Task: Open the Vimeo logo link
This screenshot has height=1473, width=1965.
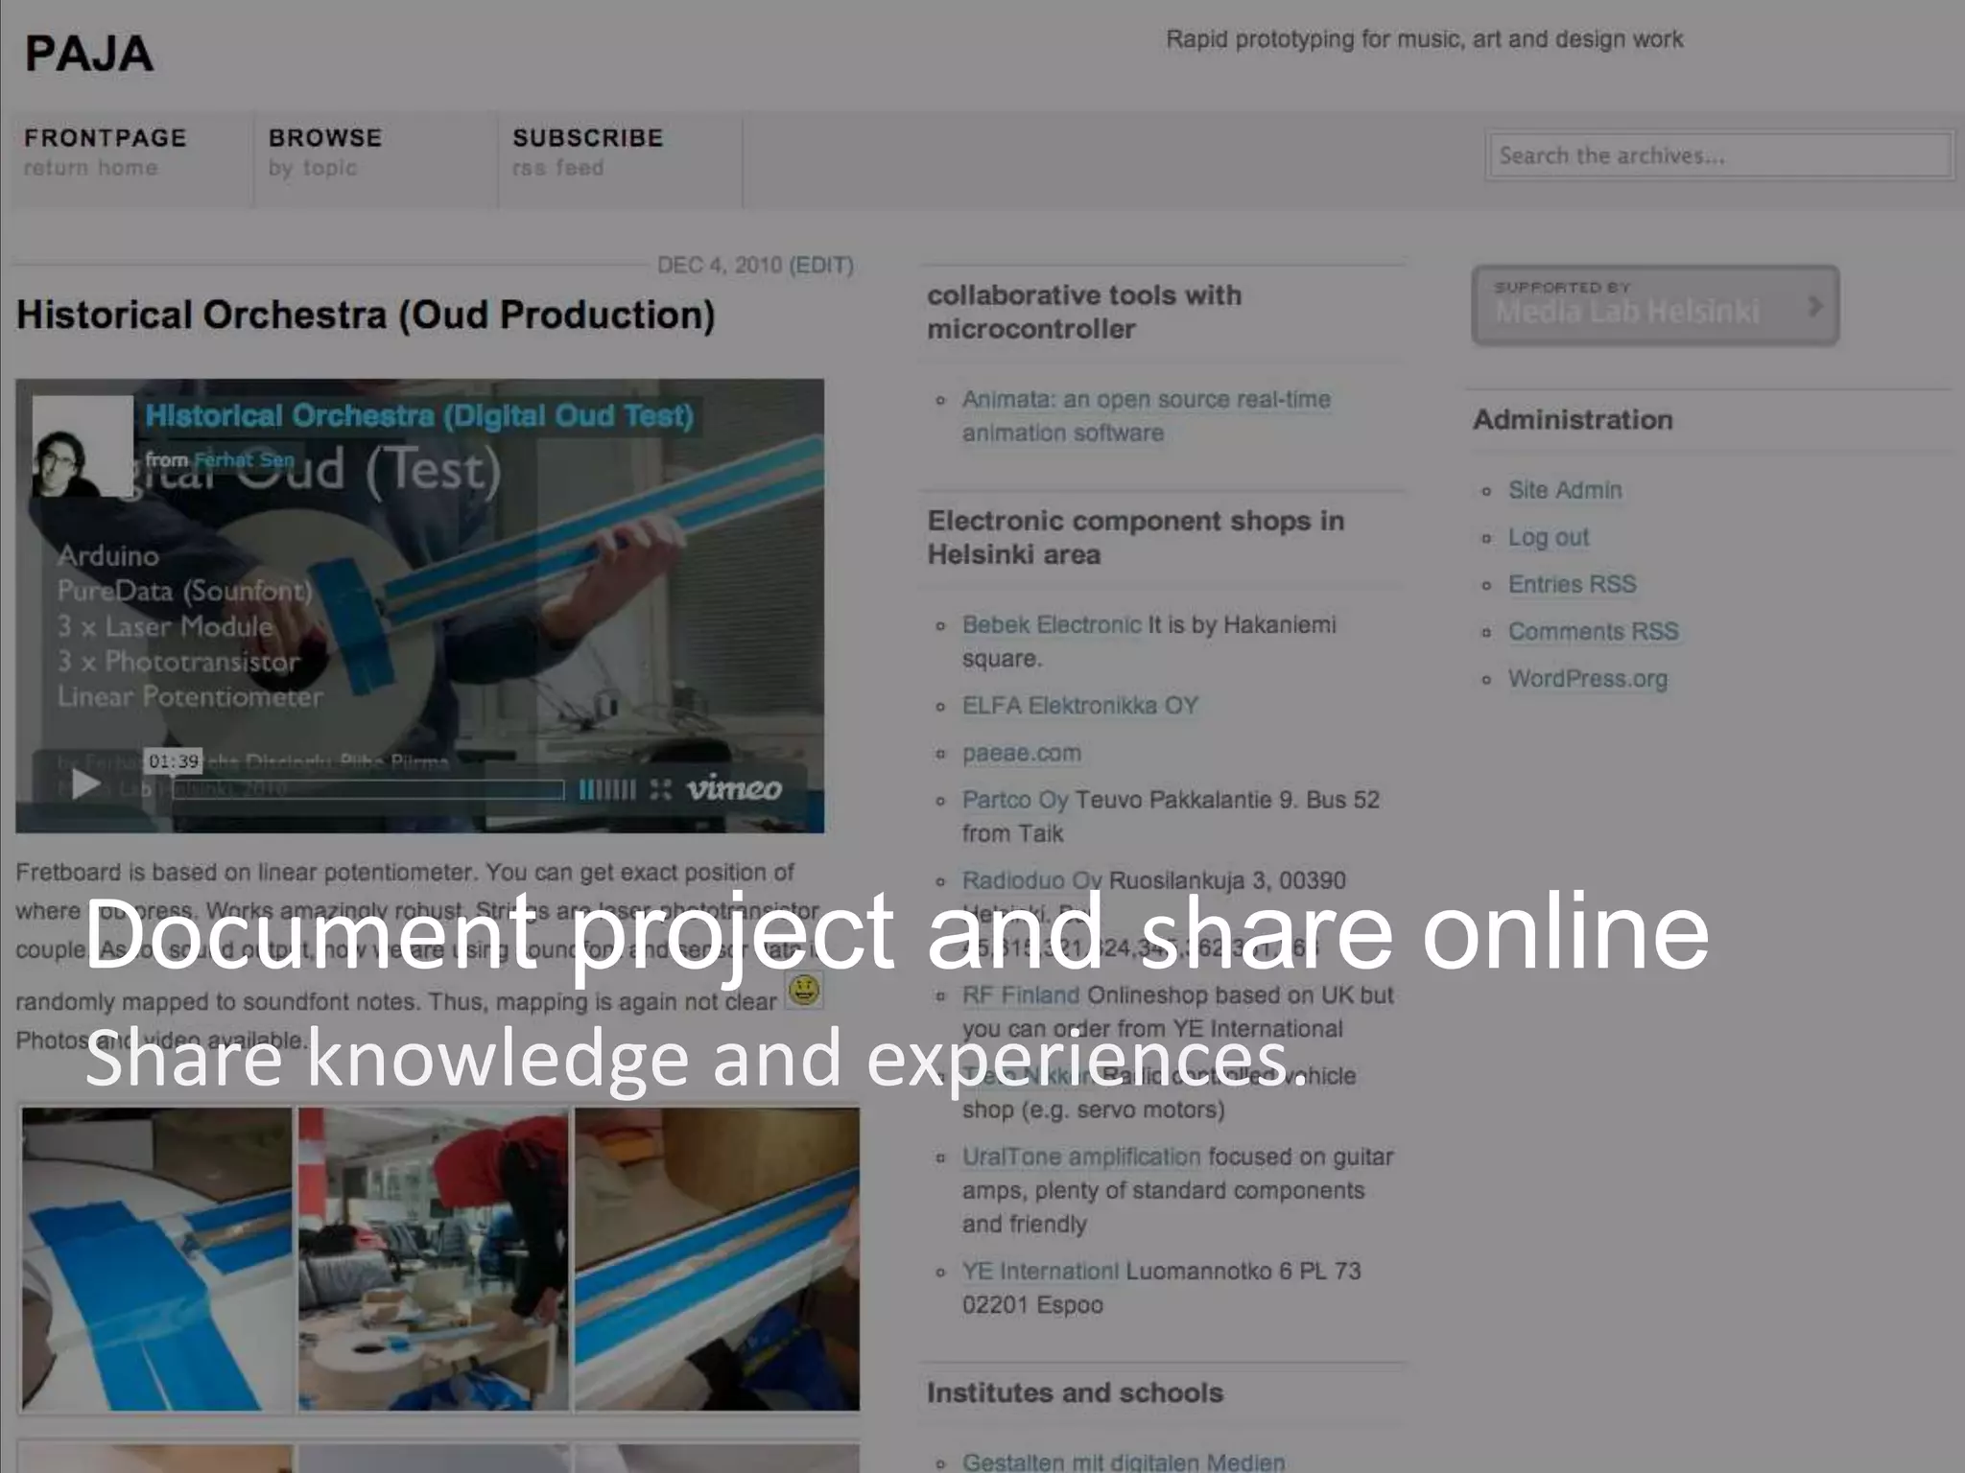Action: 734,788
